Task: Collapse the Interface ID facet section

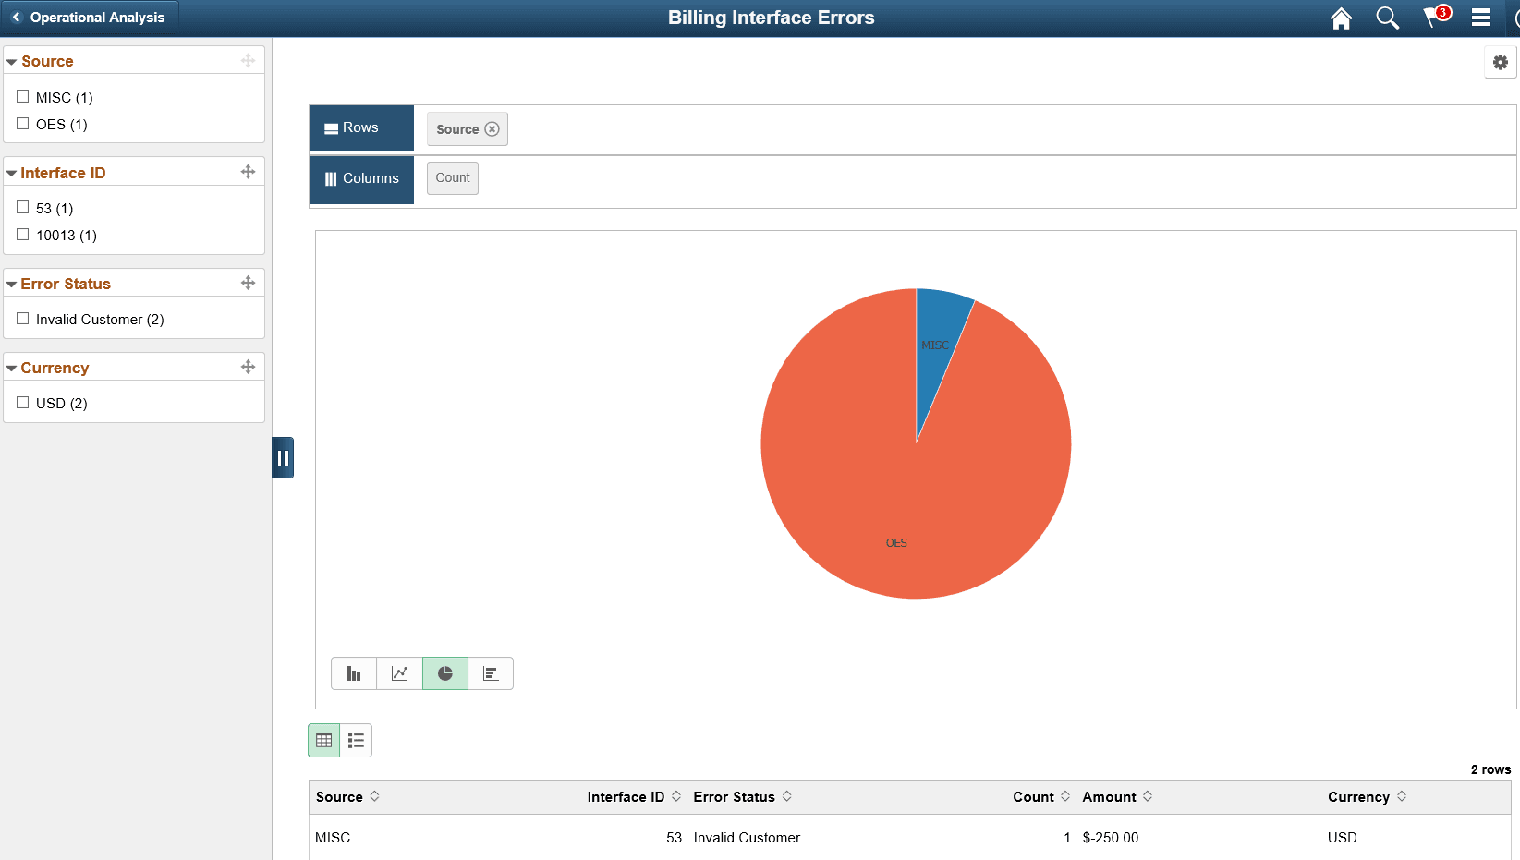Action: (x=11, y=172)
